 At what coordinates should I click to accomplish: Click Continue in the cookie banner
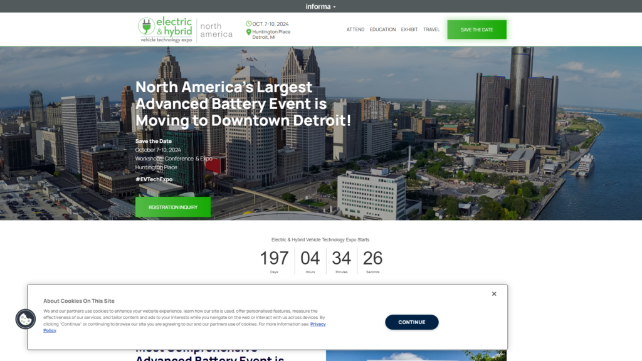pos(411,322)
